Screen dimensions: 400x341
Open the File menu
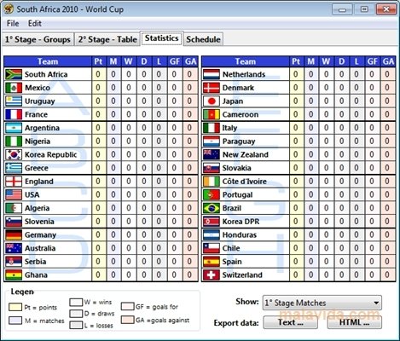point(13,23)
